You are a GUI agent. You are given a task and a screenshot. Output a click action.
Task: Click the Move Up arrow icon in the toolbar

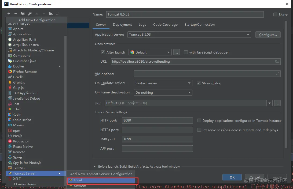(x=37, y=14)
